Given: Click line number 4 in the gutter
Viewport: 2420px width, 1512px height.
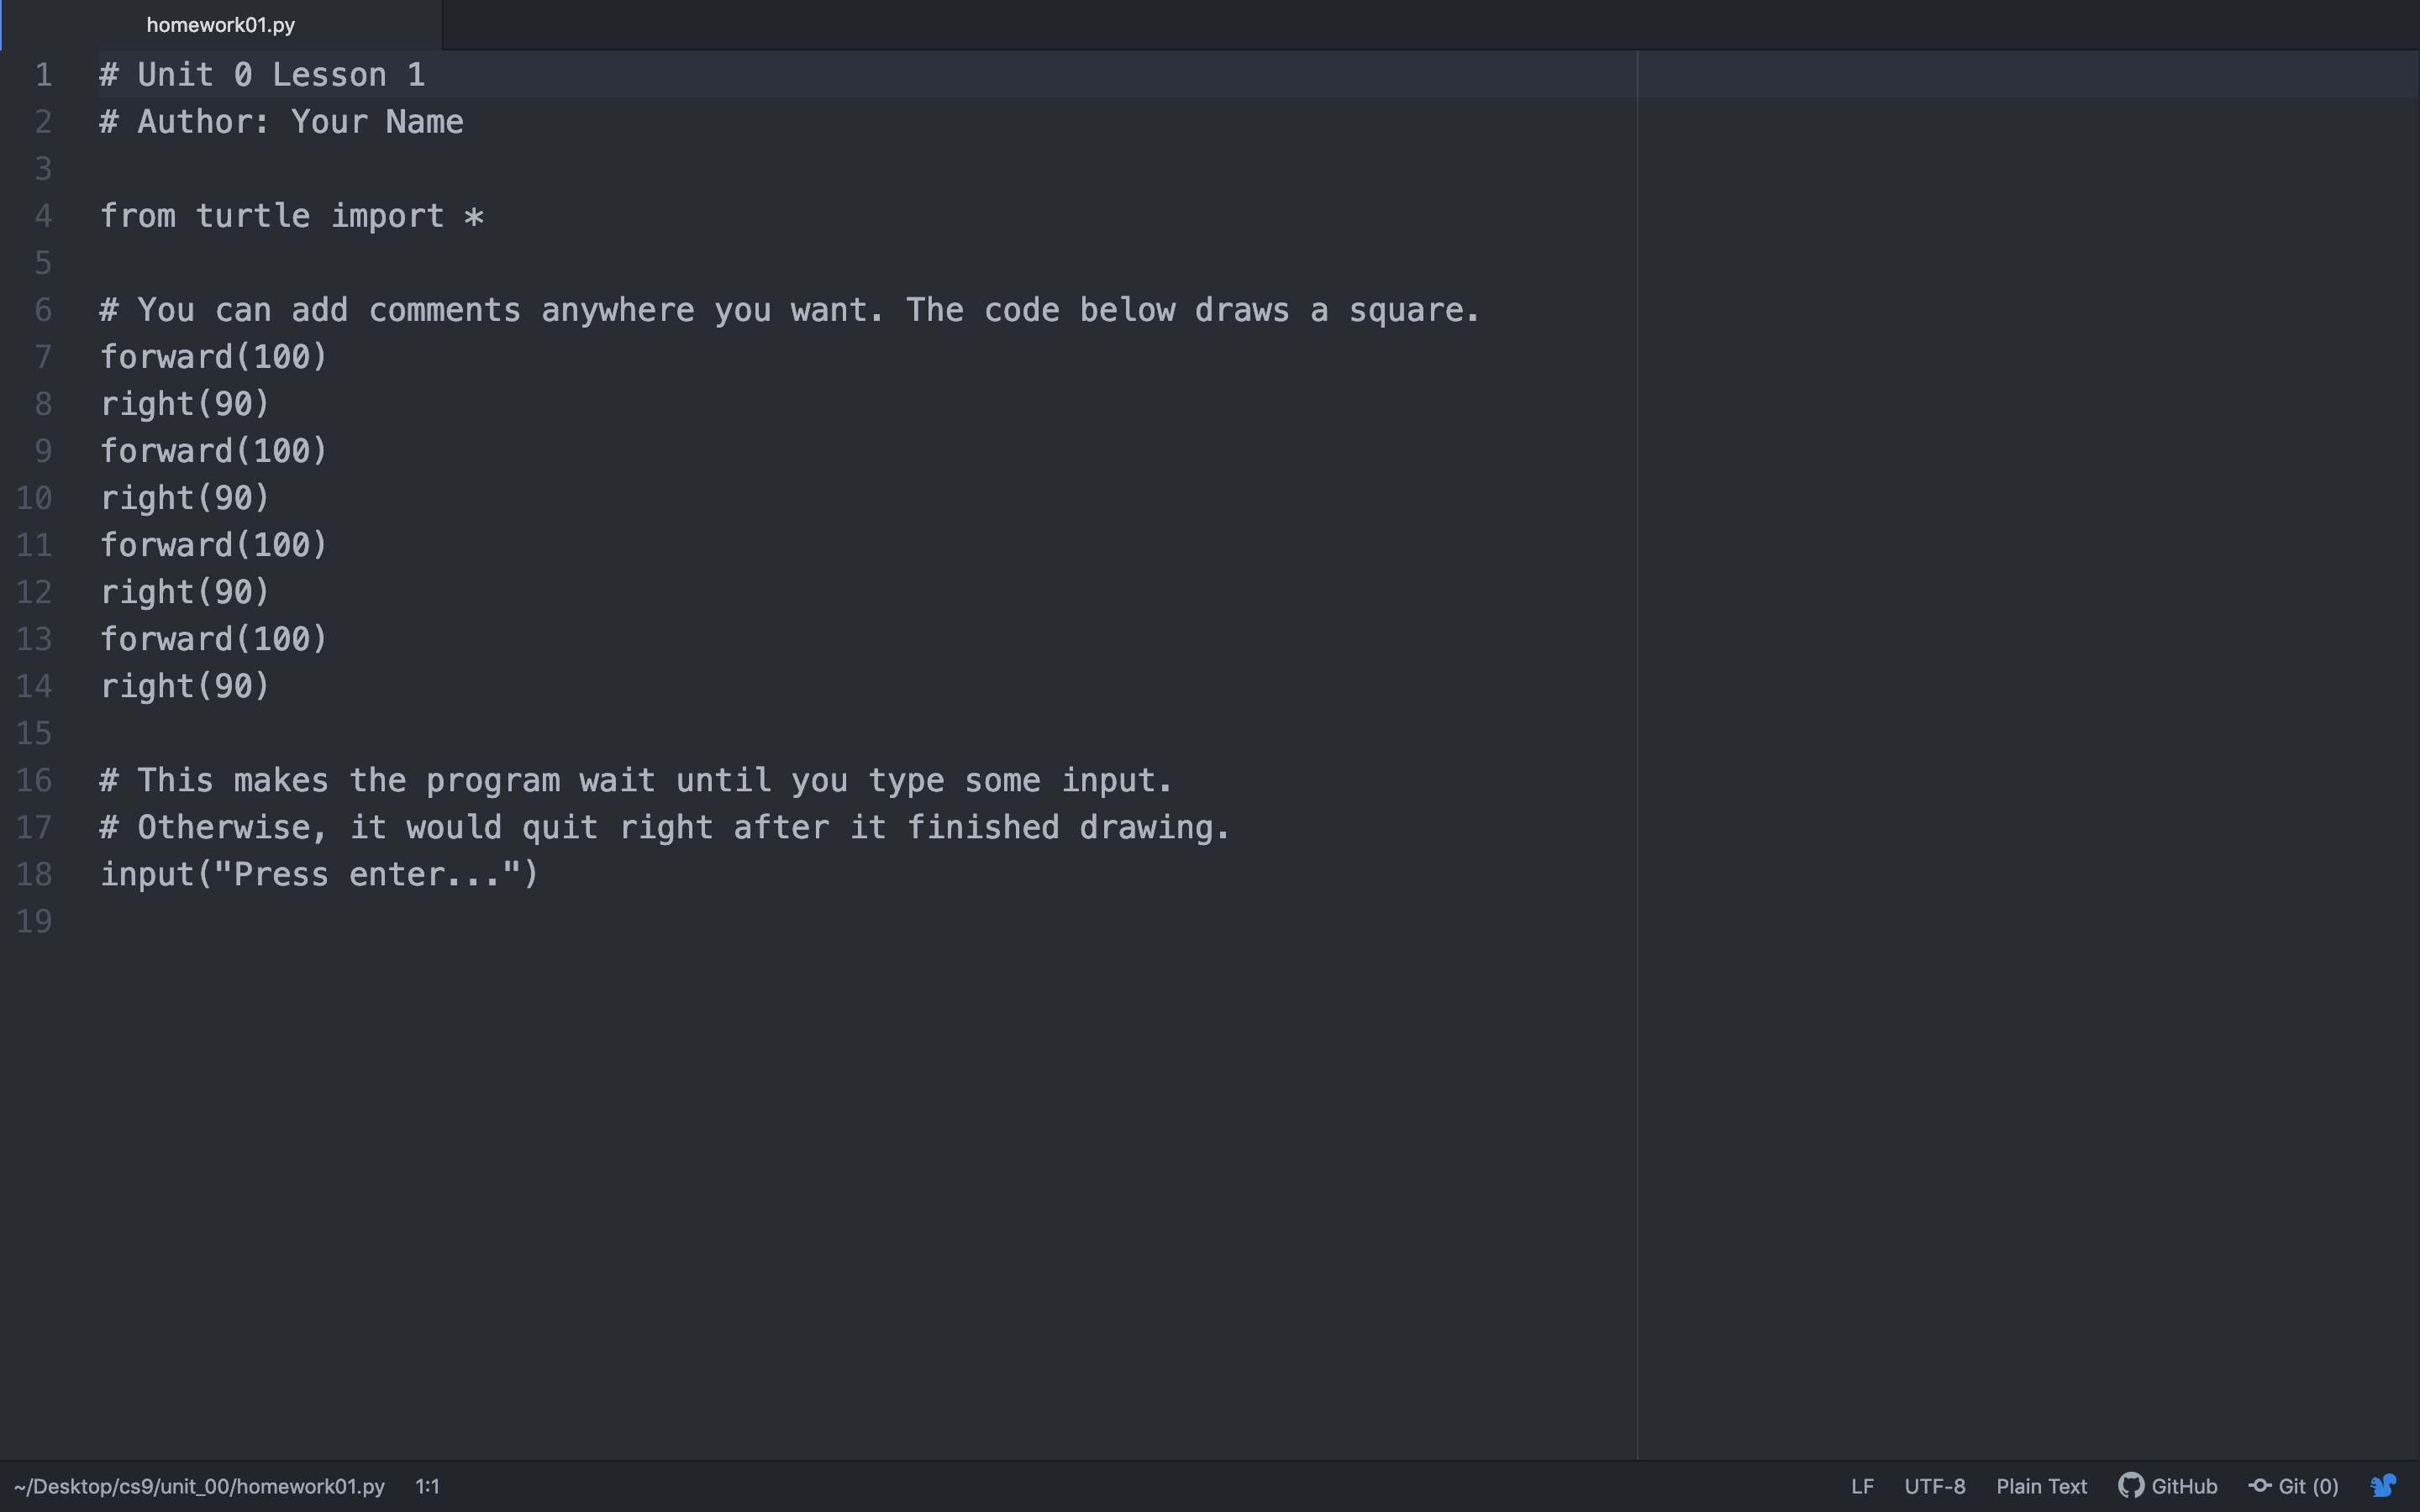Looking at the screenshot, I should pos(43,216).
